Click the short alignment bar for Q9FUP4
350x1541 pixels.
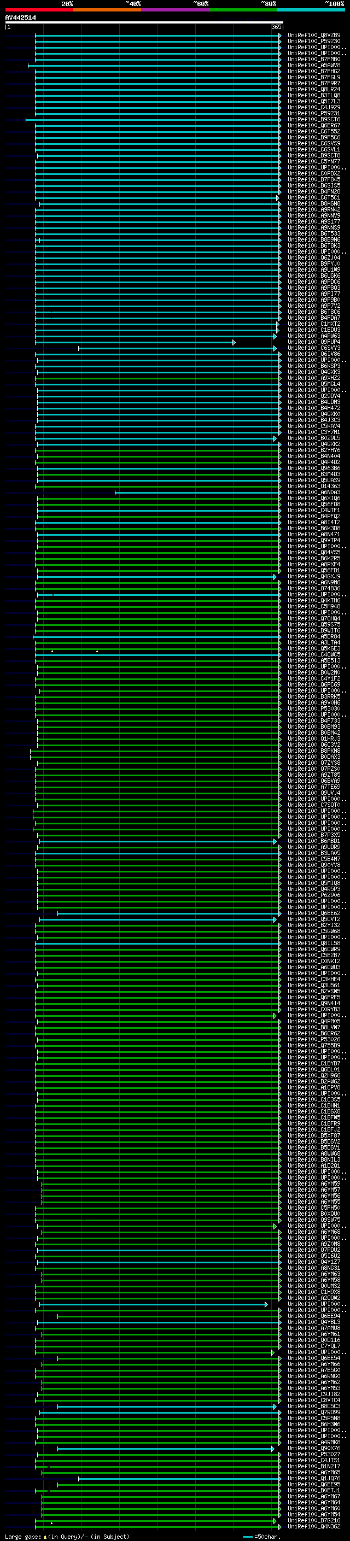click(x=135, y=342)
